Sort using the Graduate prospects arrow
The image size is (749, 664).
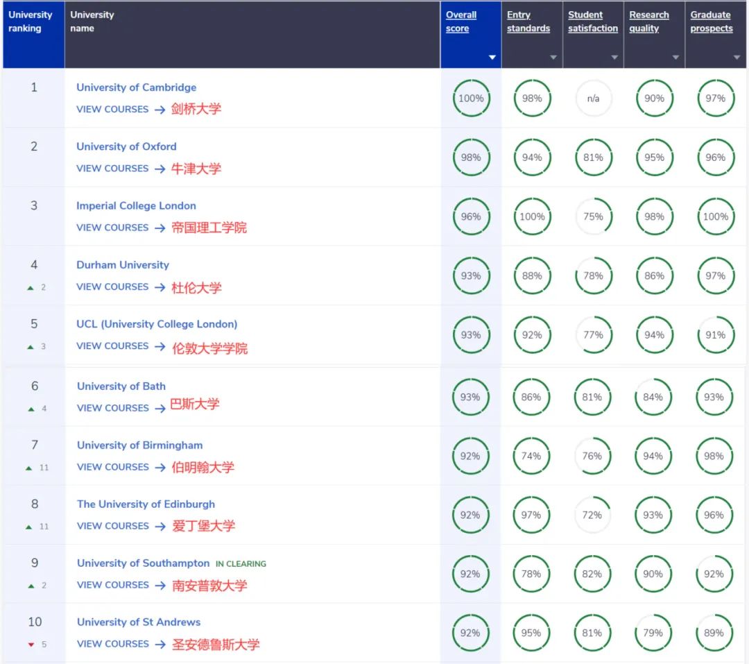pyautogui.click(x=737, y=58)
